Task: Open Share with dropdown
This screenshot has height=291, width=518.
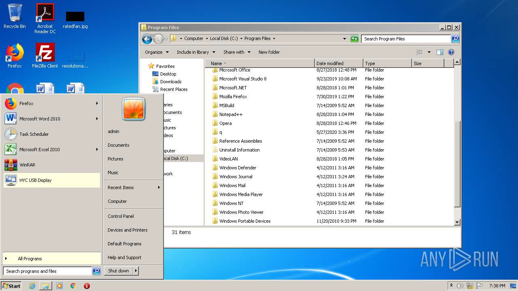Action: coord(237,52)
